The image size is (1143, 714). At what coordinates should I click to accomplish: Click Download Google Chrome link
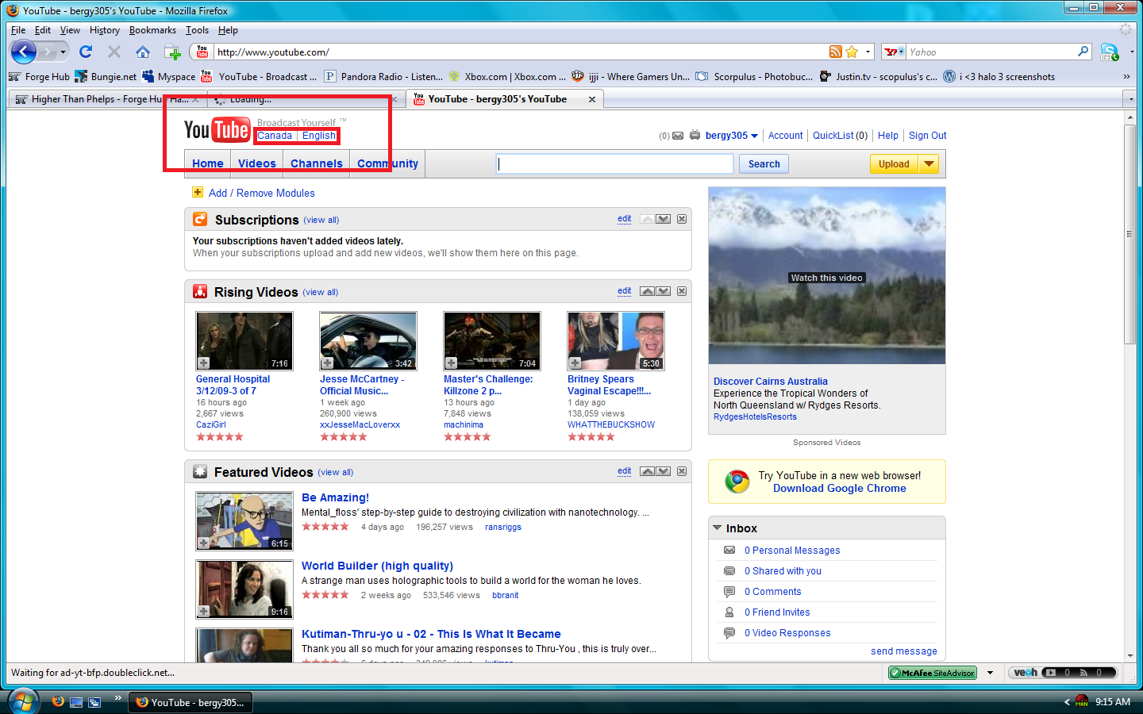click(x=840, y=489)
